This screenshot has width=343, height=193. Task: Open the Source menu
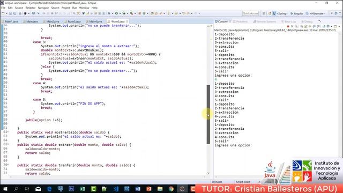(x=19, y=8)
